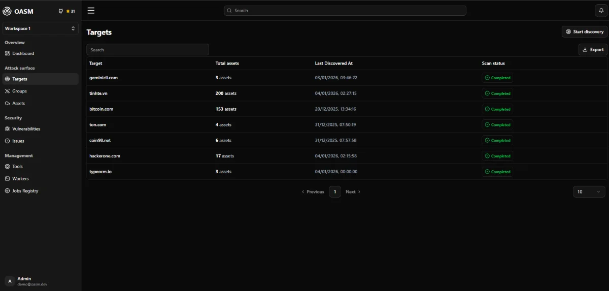Open the rows-per-page dropdown showing 10
The width and height of the screenshot is (609, 291).
tap(589, 191)
